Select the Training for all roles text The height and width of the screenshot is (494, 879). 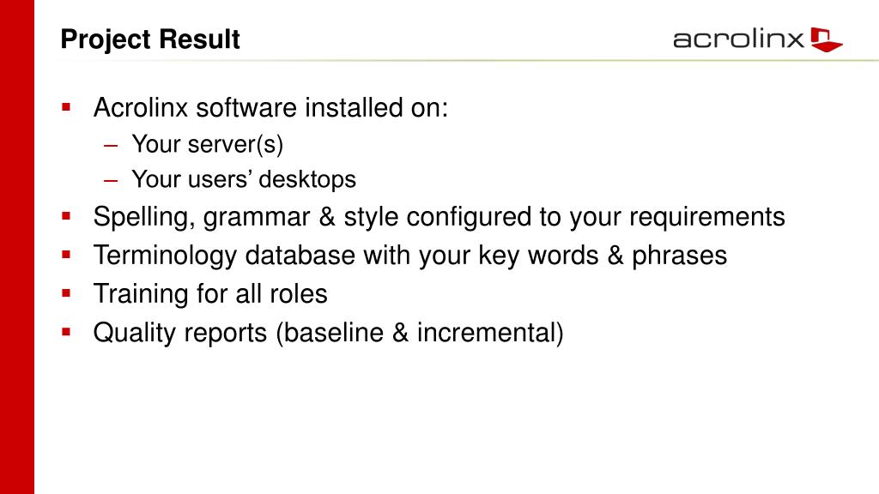[210, 294]
